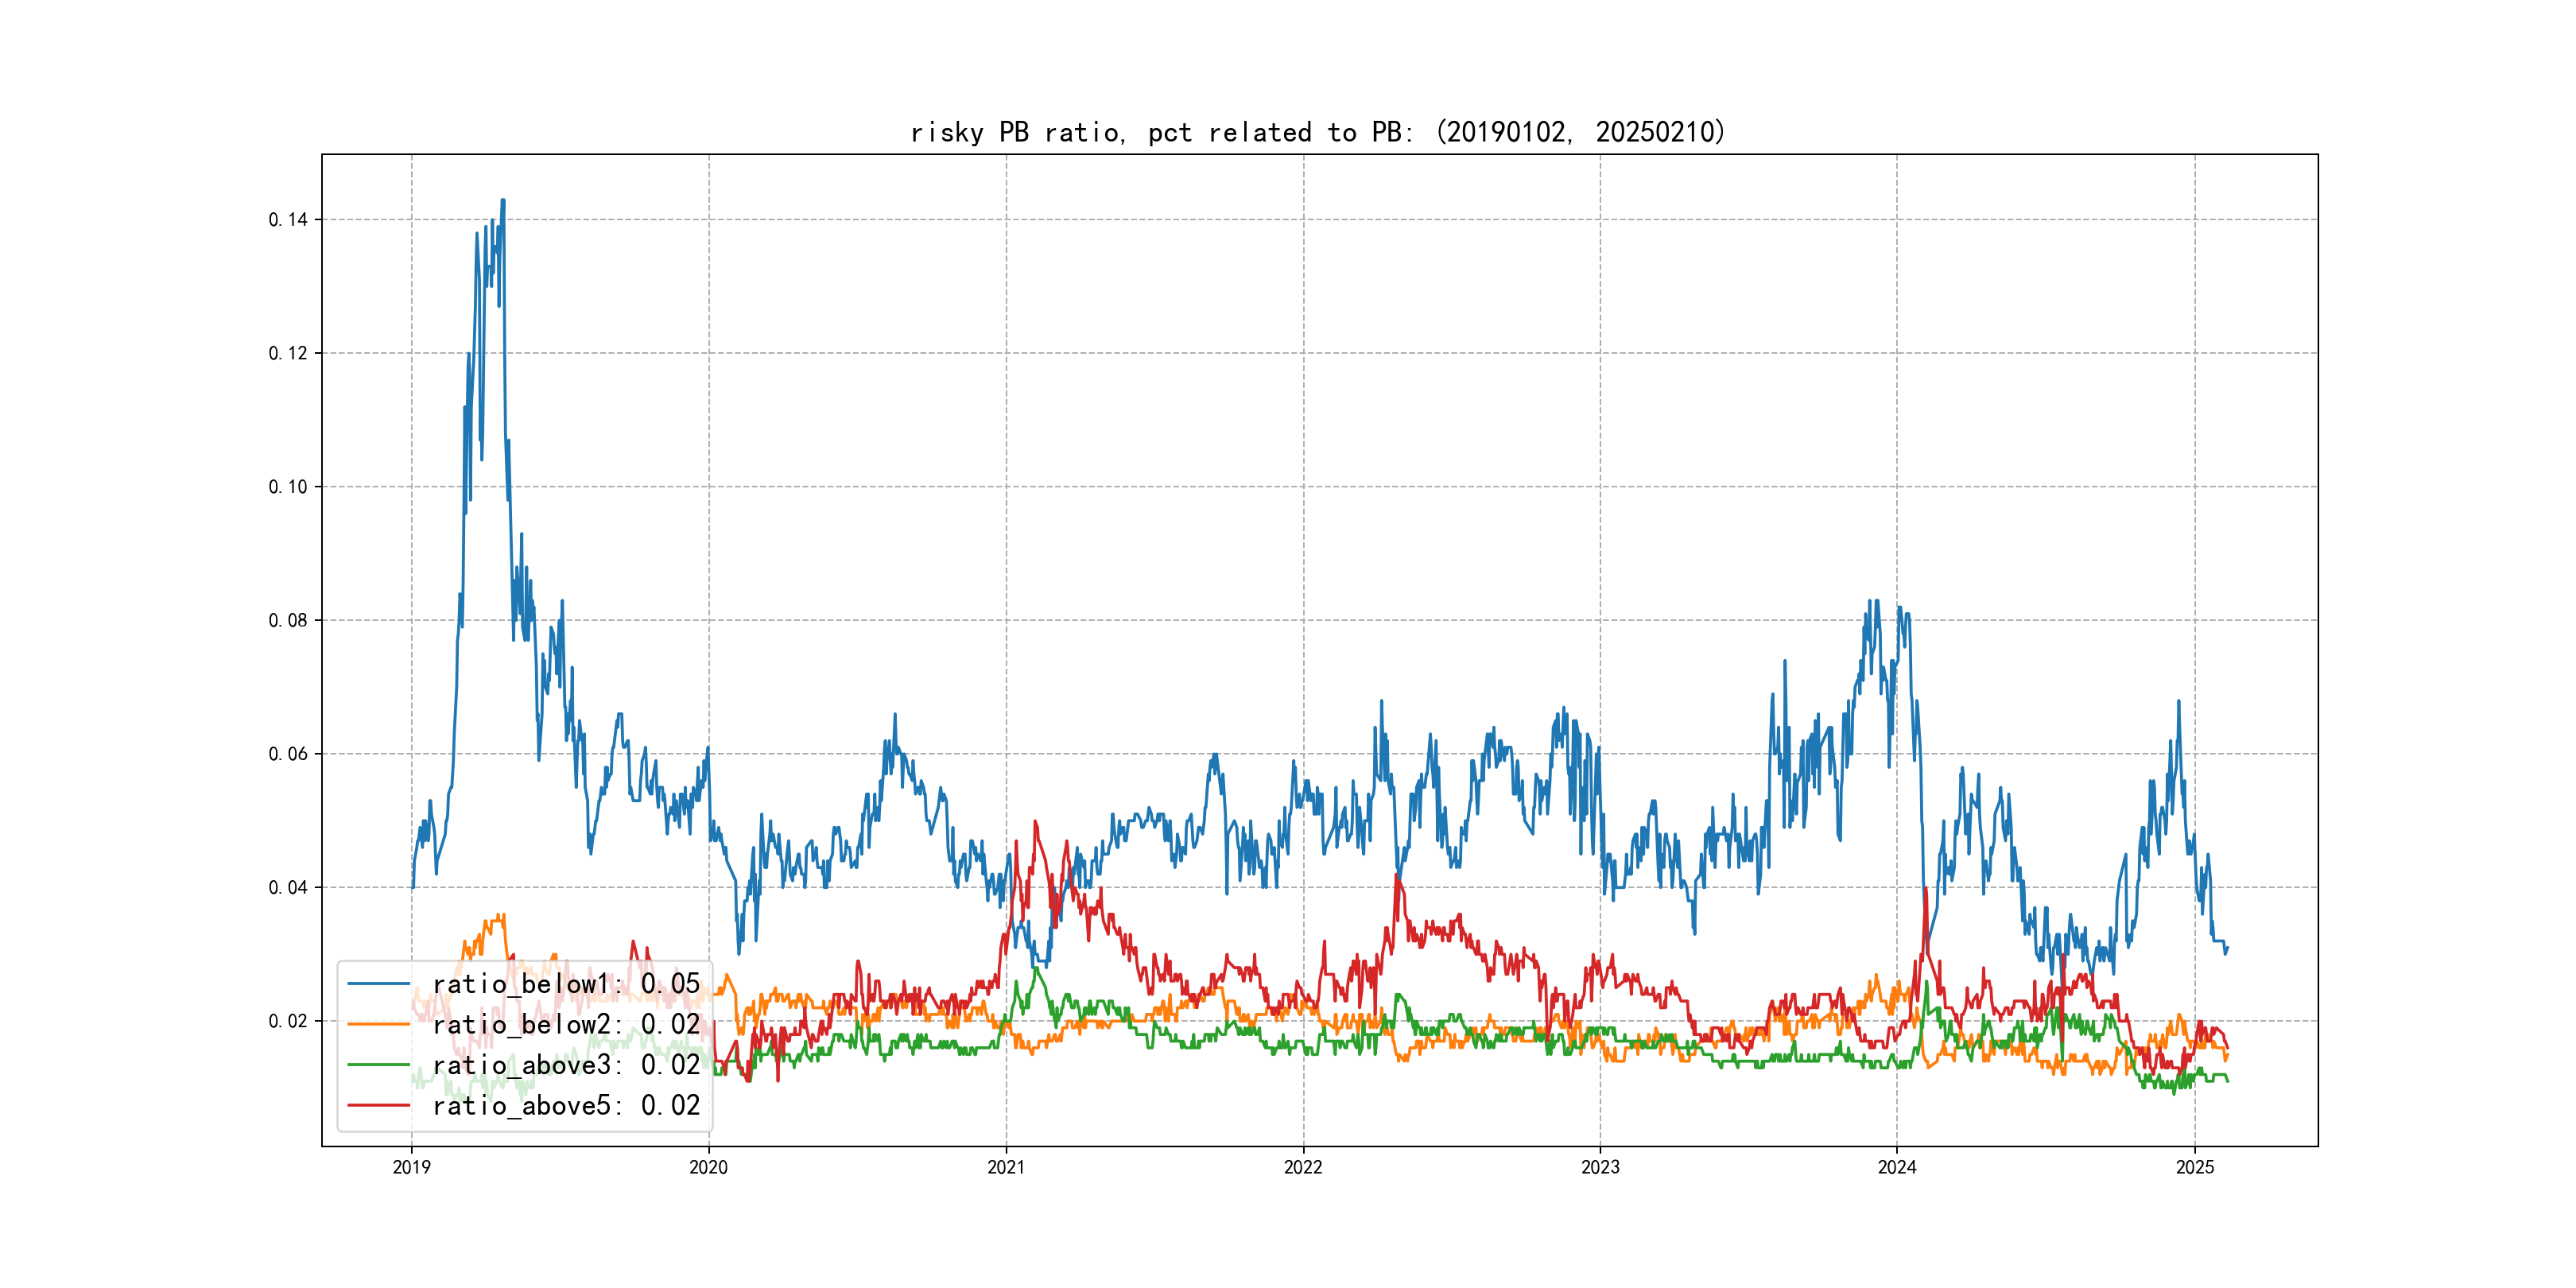
Task: Click the 2020 x-axis tick label
Action: coord(708,1167)
